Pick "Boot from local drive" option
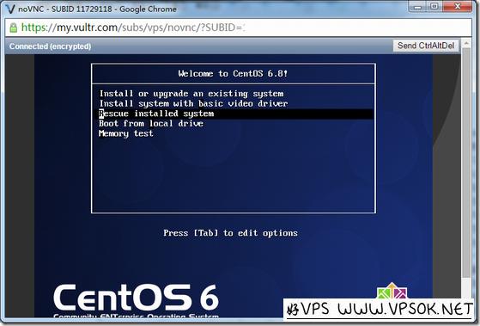 coord(151,124)
